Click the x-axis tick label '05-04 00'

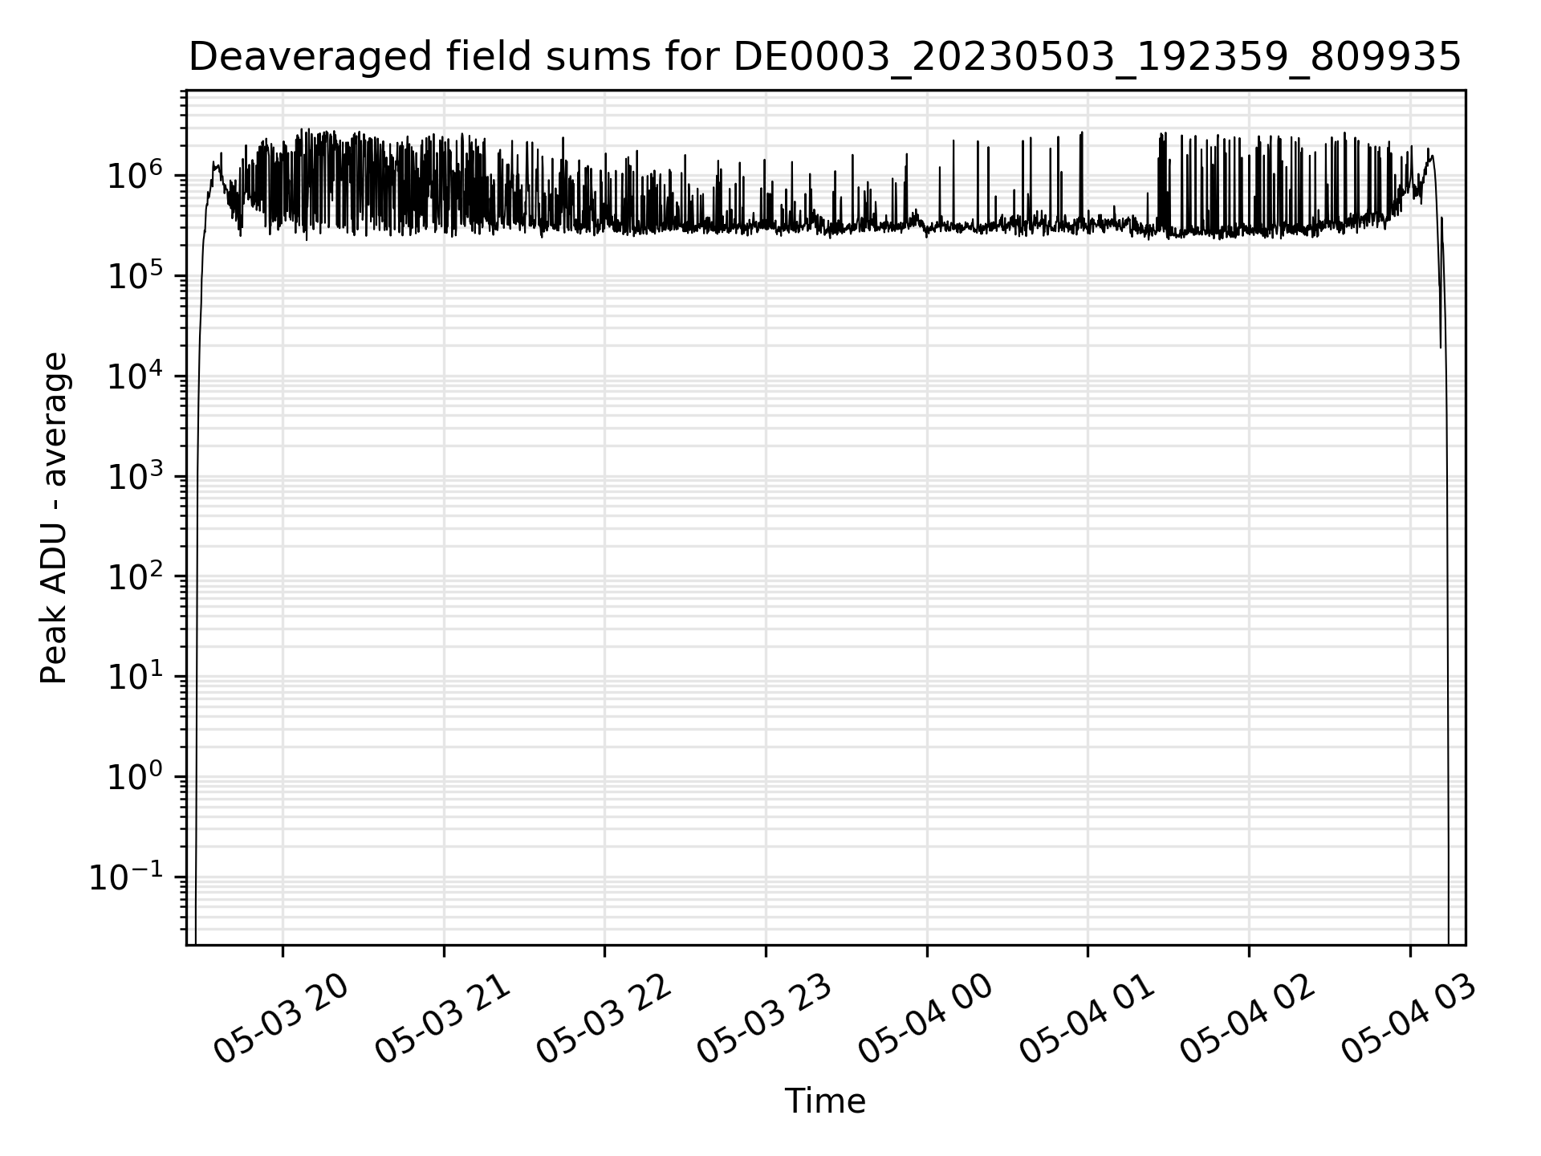[926, 1020]
